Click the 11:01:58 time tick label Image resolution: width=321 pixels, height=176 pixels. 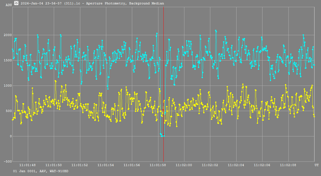coord(158,165)
